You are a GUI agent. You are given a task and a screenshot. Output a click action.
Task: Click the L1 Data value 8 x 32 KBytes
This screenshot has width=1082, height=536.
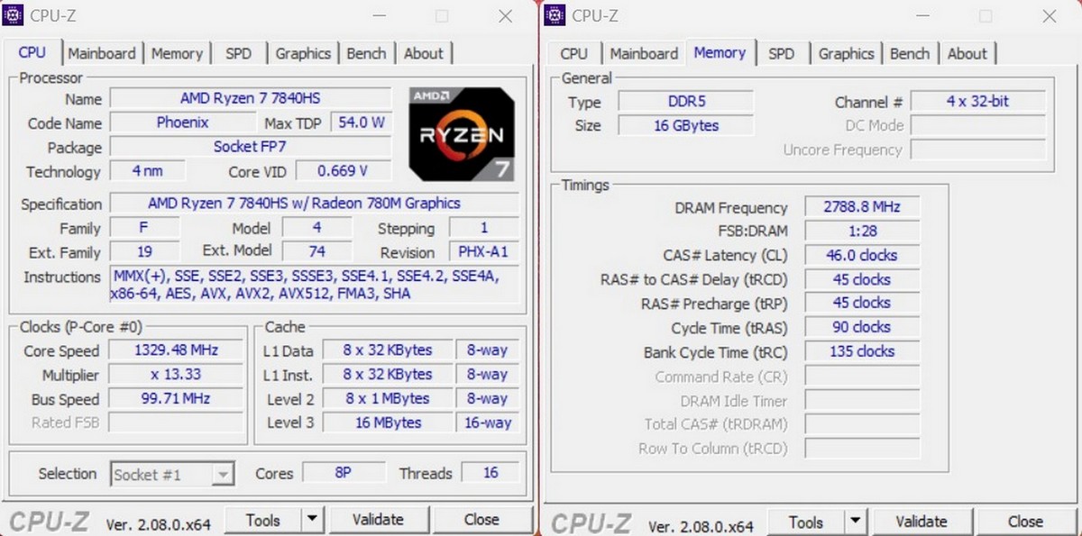pyautogui.click(x=387, y=350)
